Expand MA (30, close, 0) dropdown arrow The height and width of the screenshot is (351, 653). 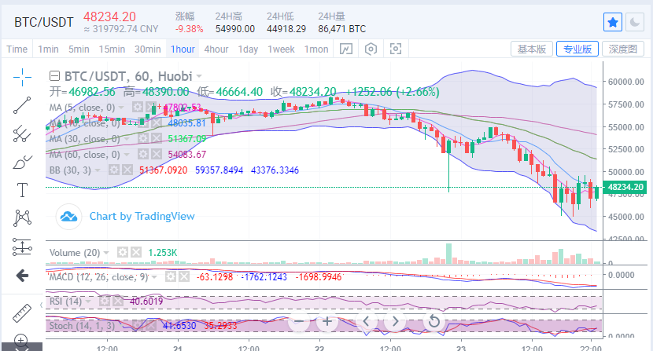127,139
